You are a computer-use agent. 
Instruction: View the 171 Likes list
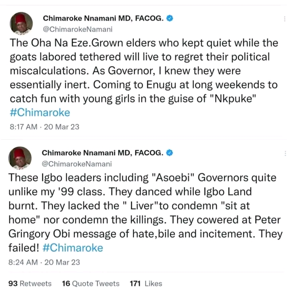(x=146, y=283)
